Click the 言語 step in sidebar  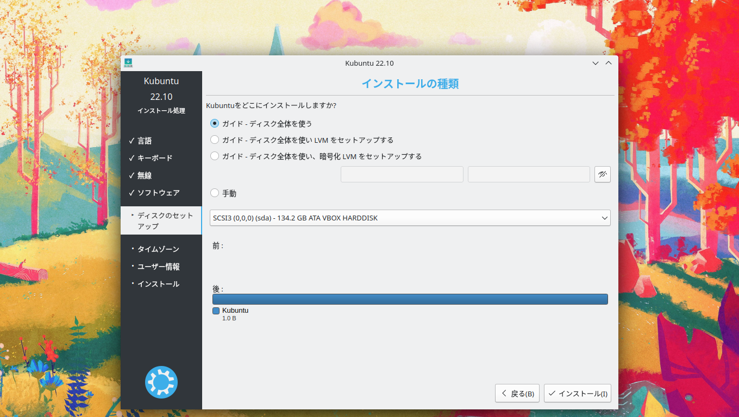(x=145, y=141)
